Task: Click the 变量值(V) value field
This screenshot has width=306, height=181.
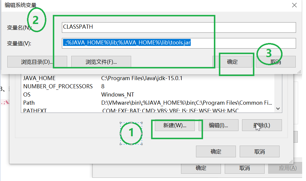Action: (x=176, y=43)
